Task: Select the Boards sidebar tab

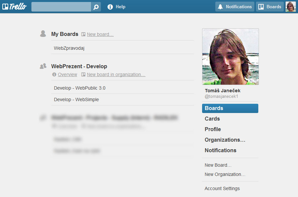Action: click(x=230, y=108)
